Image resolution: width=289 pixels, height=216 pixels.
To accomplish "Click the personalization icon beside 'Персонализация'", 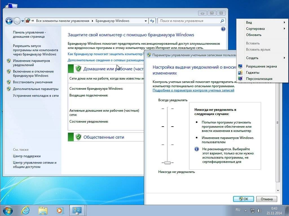I will click(240, 79).
